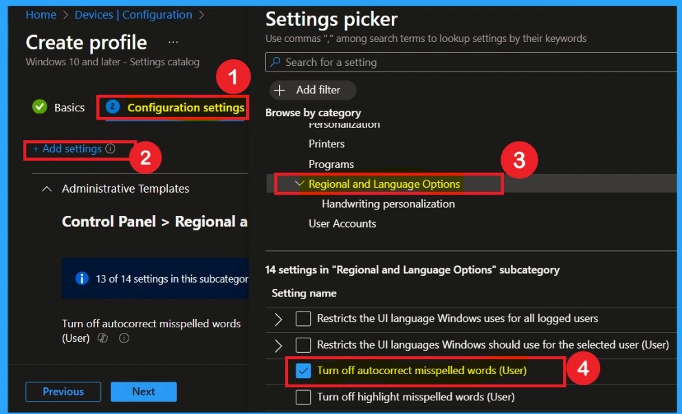Click the Copilot icon next to (User)

tap(102, 338)
